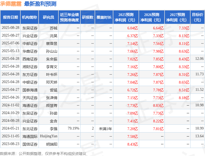205x156 pixels.
Task: Click researcher name 孙山山
Action: coord(52,51)
